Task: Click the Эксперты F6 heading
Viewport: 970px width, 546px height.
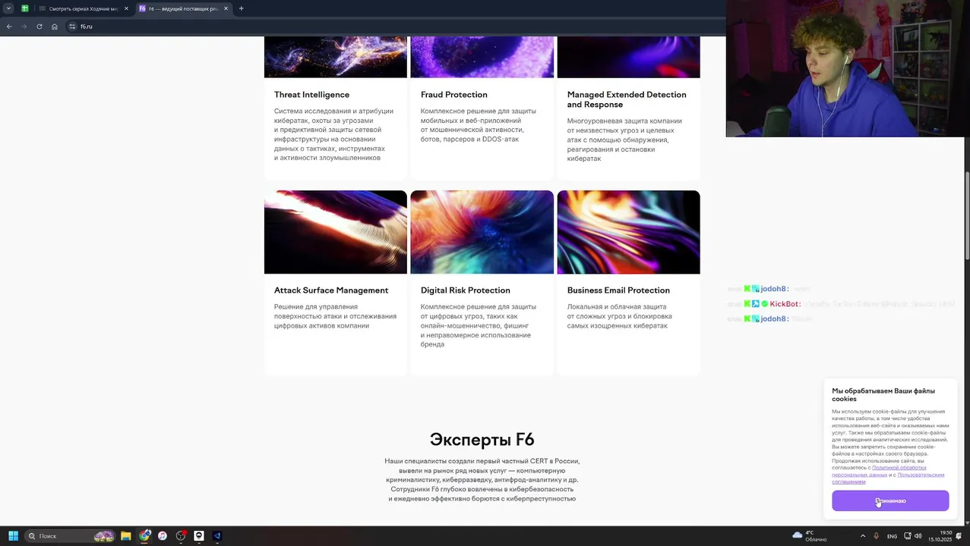Action: [482, 440]
